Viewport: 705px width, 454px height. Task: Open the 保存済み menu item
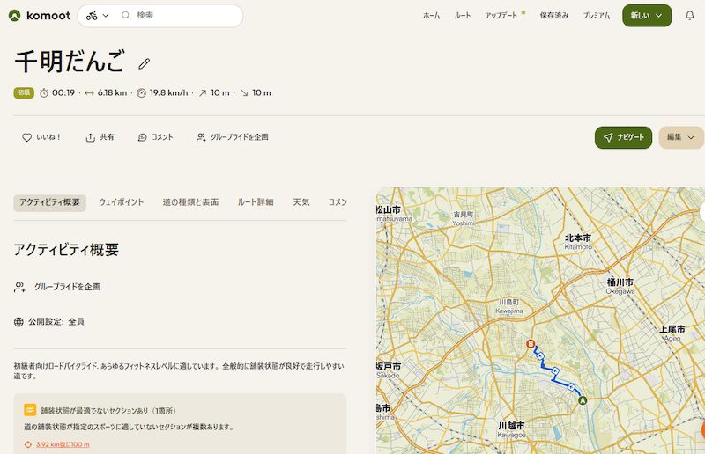(554, 16)
